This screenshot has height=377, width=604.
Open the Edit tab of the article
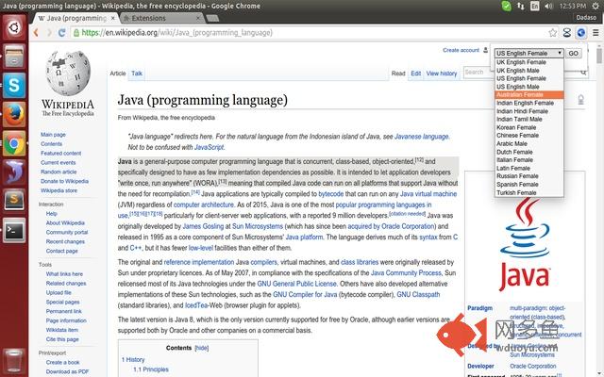click(415, 74)
